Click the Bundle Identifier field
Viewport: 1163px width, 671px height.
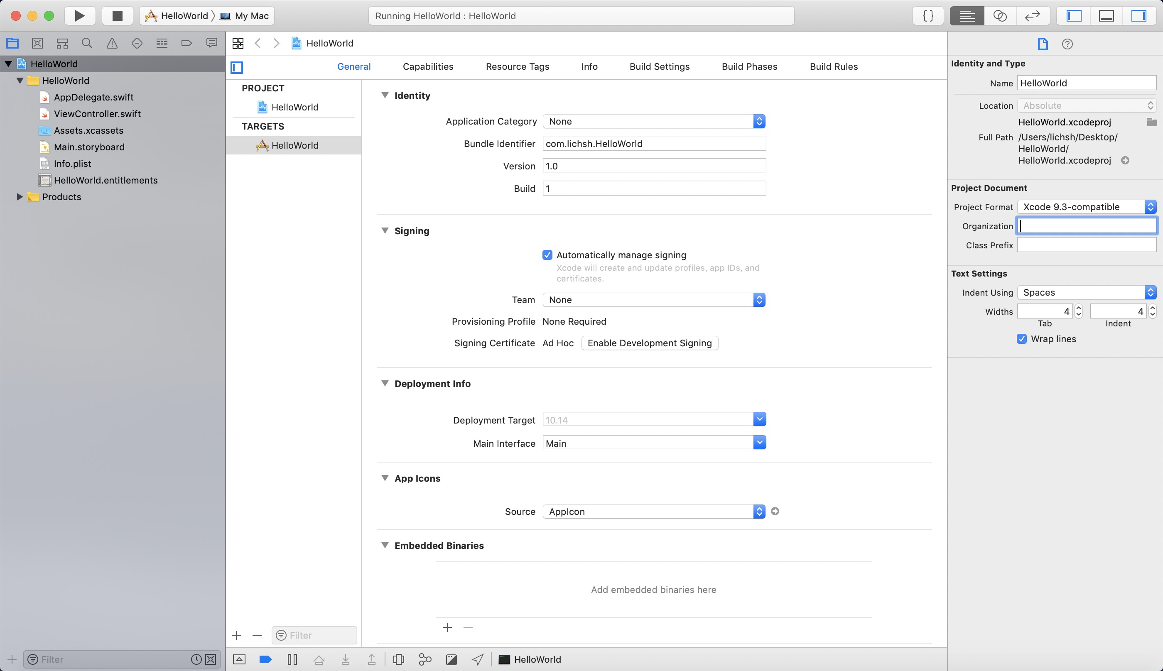pyautogui.click(x=654, y=144)
